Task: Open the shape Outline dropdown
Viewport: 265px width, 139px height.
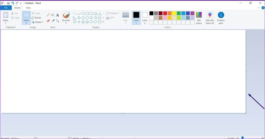Action: (112, 13)
